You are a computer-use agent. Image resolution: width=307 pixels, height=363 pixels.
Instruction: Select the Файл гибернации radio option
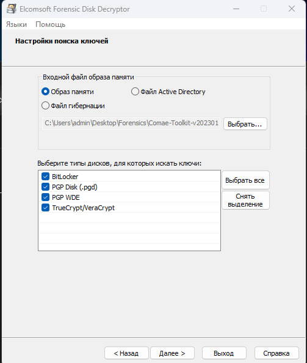(x=45, y=106)
